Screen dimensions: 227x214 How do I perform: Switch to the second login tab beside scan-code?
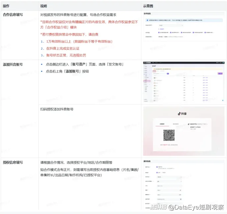(176, 124)
